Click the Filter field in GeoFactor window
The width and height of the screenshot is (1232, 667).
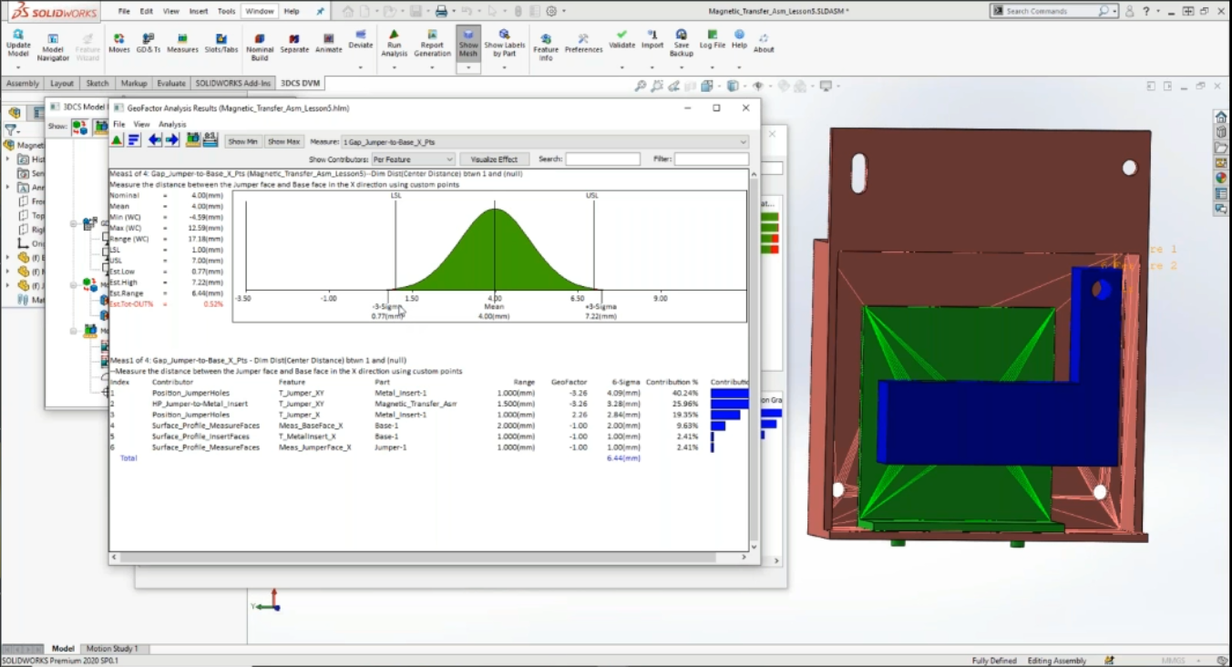click(712, 159)
